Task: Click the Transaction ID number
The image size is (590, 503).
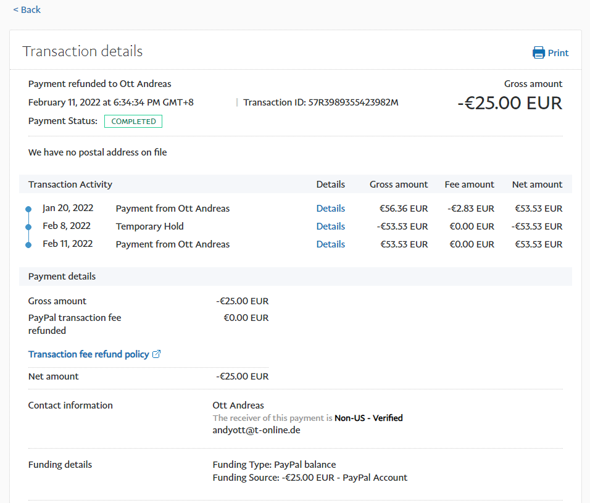Action: tap(353, 102)
